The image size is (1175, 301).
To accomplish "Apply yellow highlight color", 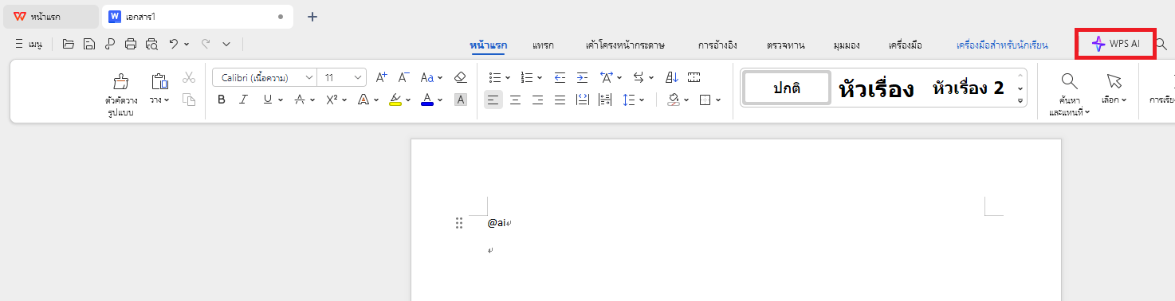I will tap(395, 100).
